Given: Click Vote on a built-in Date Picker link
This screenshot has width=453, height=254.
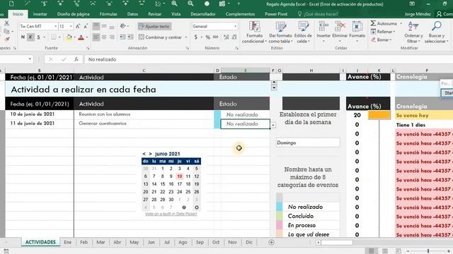Looking at the screenshot, I should (171, 214).
